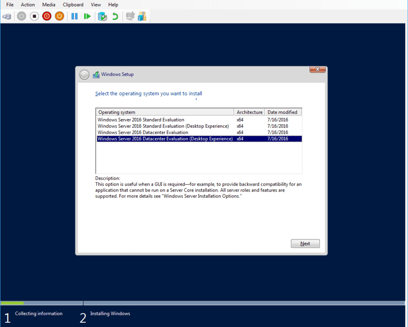Sort by the Date modified column header
The height and width of the screenshot is (327, 408).
283,112
